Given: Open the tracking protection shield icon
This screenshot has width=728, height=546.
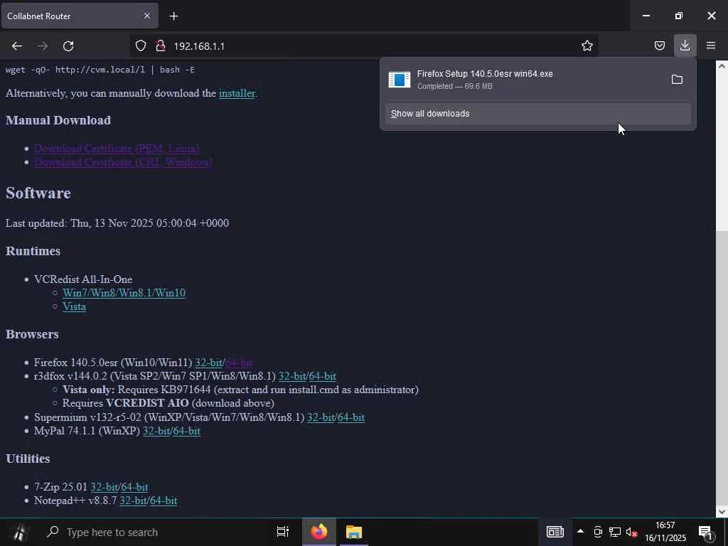Looking at the screenshot, I should pyautogui.click(x=141, y=45).
